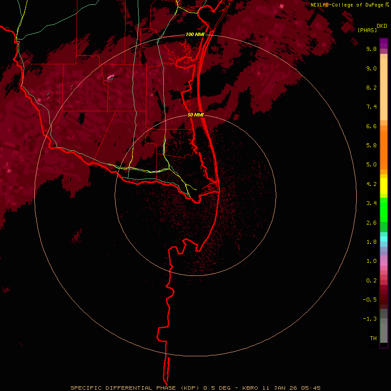Viewport: 391px width, 391px height.
Task: Select the 7.4 legend value
Action: (371, 107)
